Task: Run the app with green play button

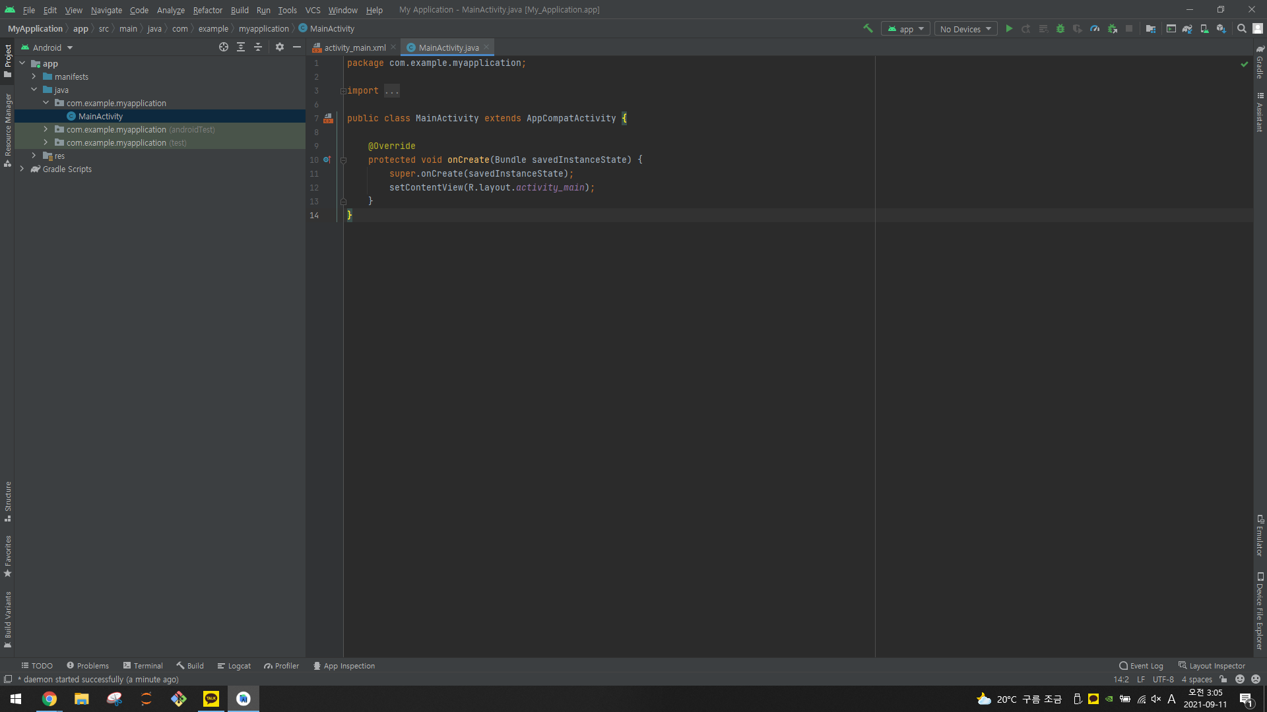Action: (1009, 28)
